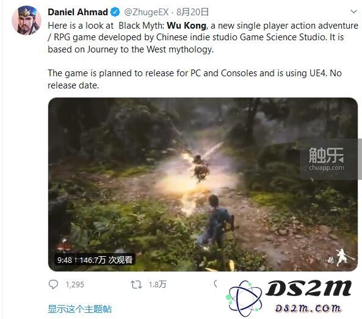This screenshot has height=319, width=362.
Task: Click the ds2m.com watermark text
Action: 308,308
